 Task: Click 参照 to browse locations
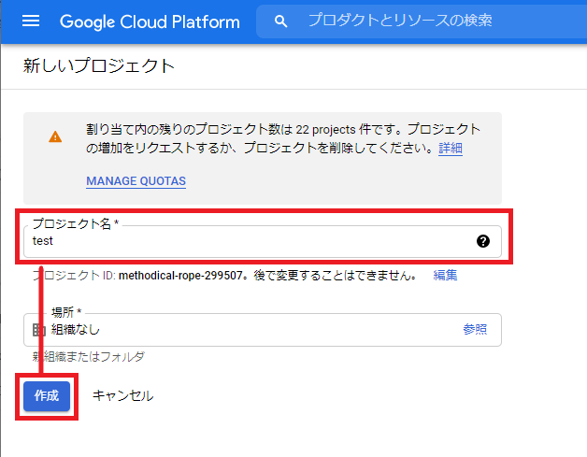475,329
